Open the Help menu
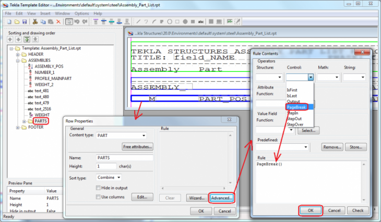Screen dimensions: 381x222 (x=98, y=14)
